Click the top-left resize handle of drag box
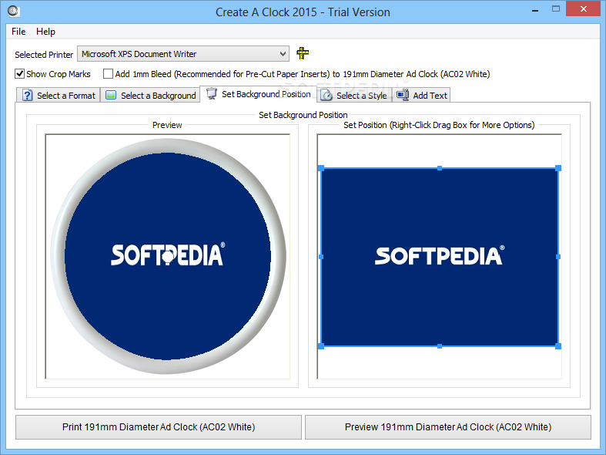606x455 pixels. click(x=321, y=168)
